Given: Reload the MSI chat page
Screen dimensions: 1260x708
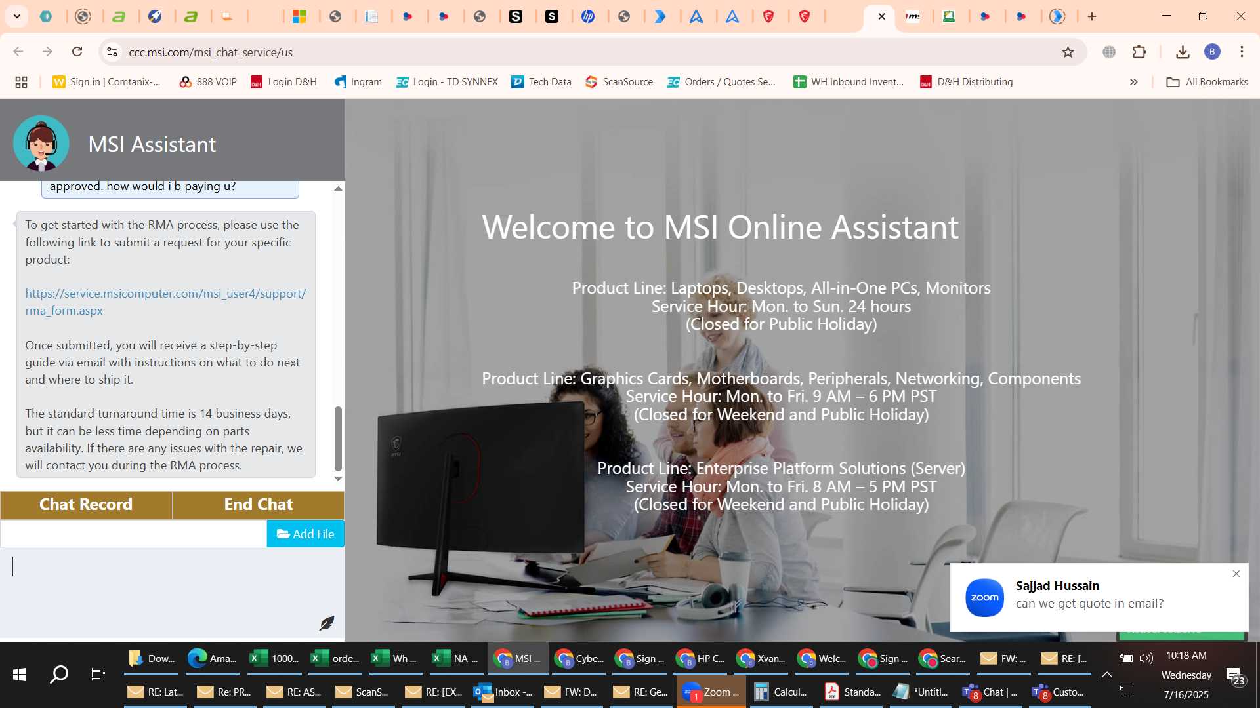Looking at the screenshot, I should click(x=77, y=52).
